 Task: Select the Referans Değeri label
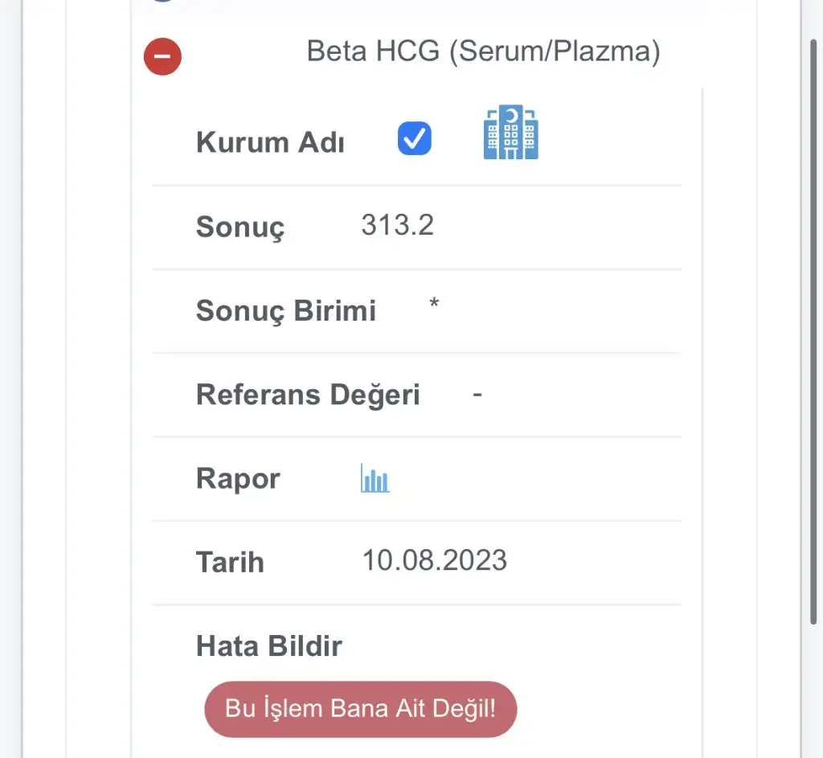coord(308,395)
